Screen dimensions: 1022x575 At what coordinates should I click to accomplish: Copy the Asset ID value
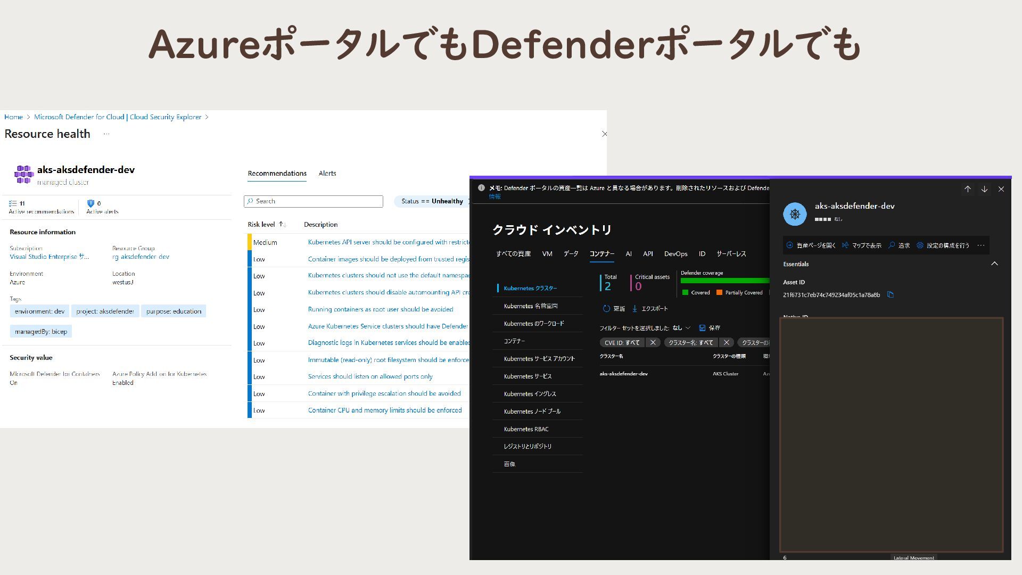890,295
